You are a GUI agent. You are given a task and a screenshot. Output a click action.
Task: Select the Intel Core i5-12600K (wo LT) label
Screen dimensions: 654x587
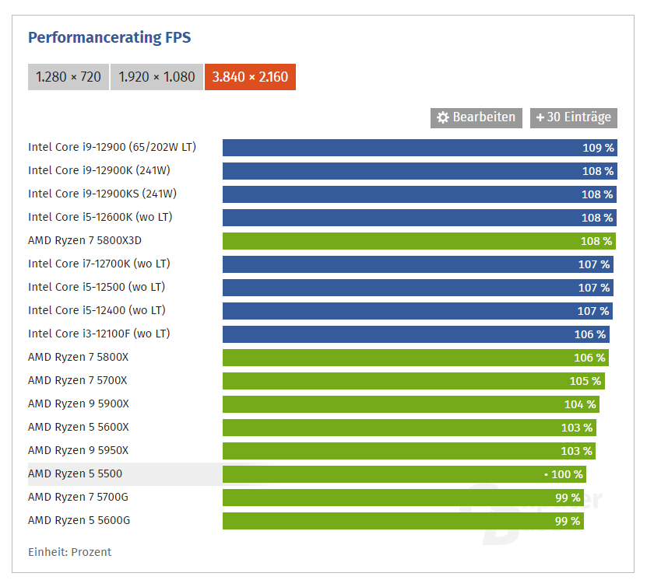coord(100,218)
